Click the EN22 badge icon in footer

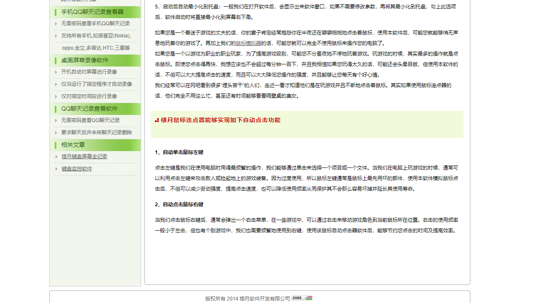click(x=302, y=298)
